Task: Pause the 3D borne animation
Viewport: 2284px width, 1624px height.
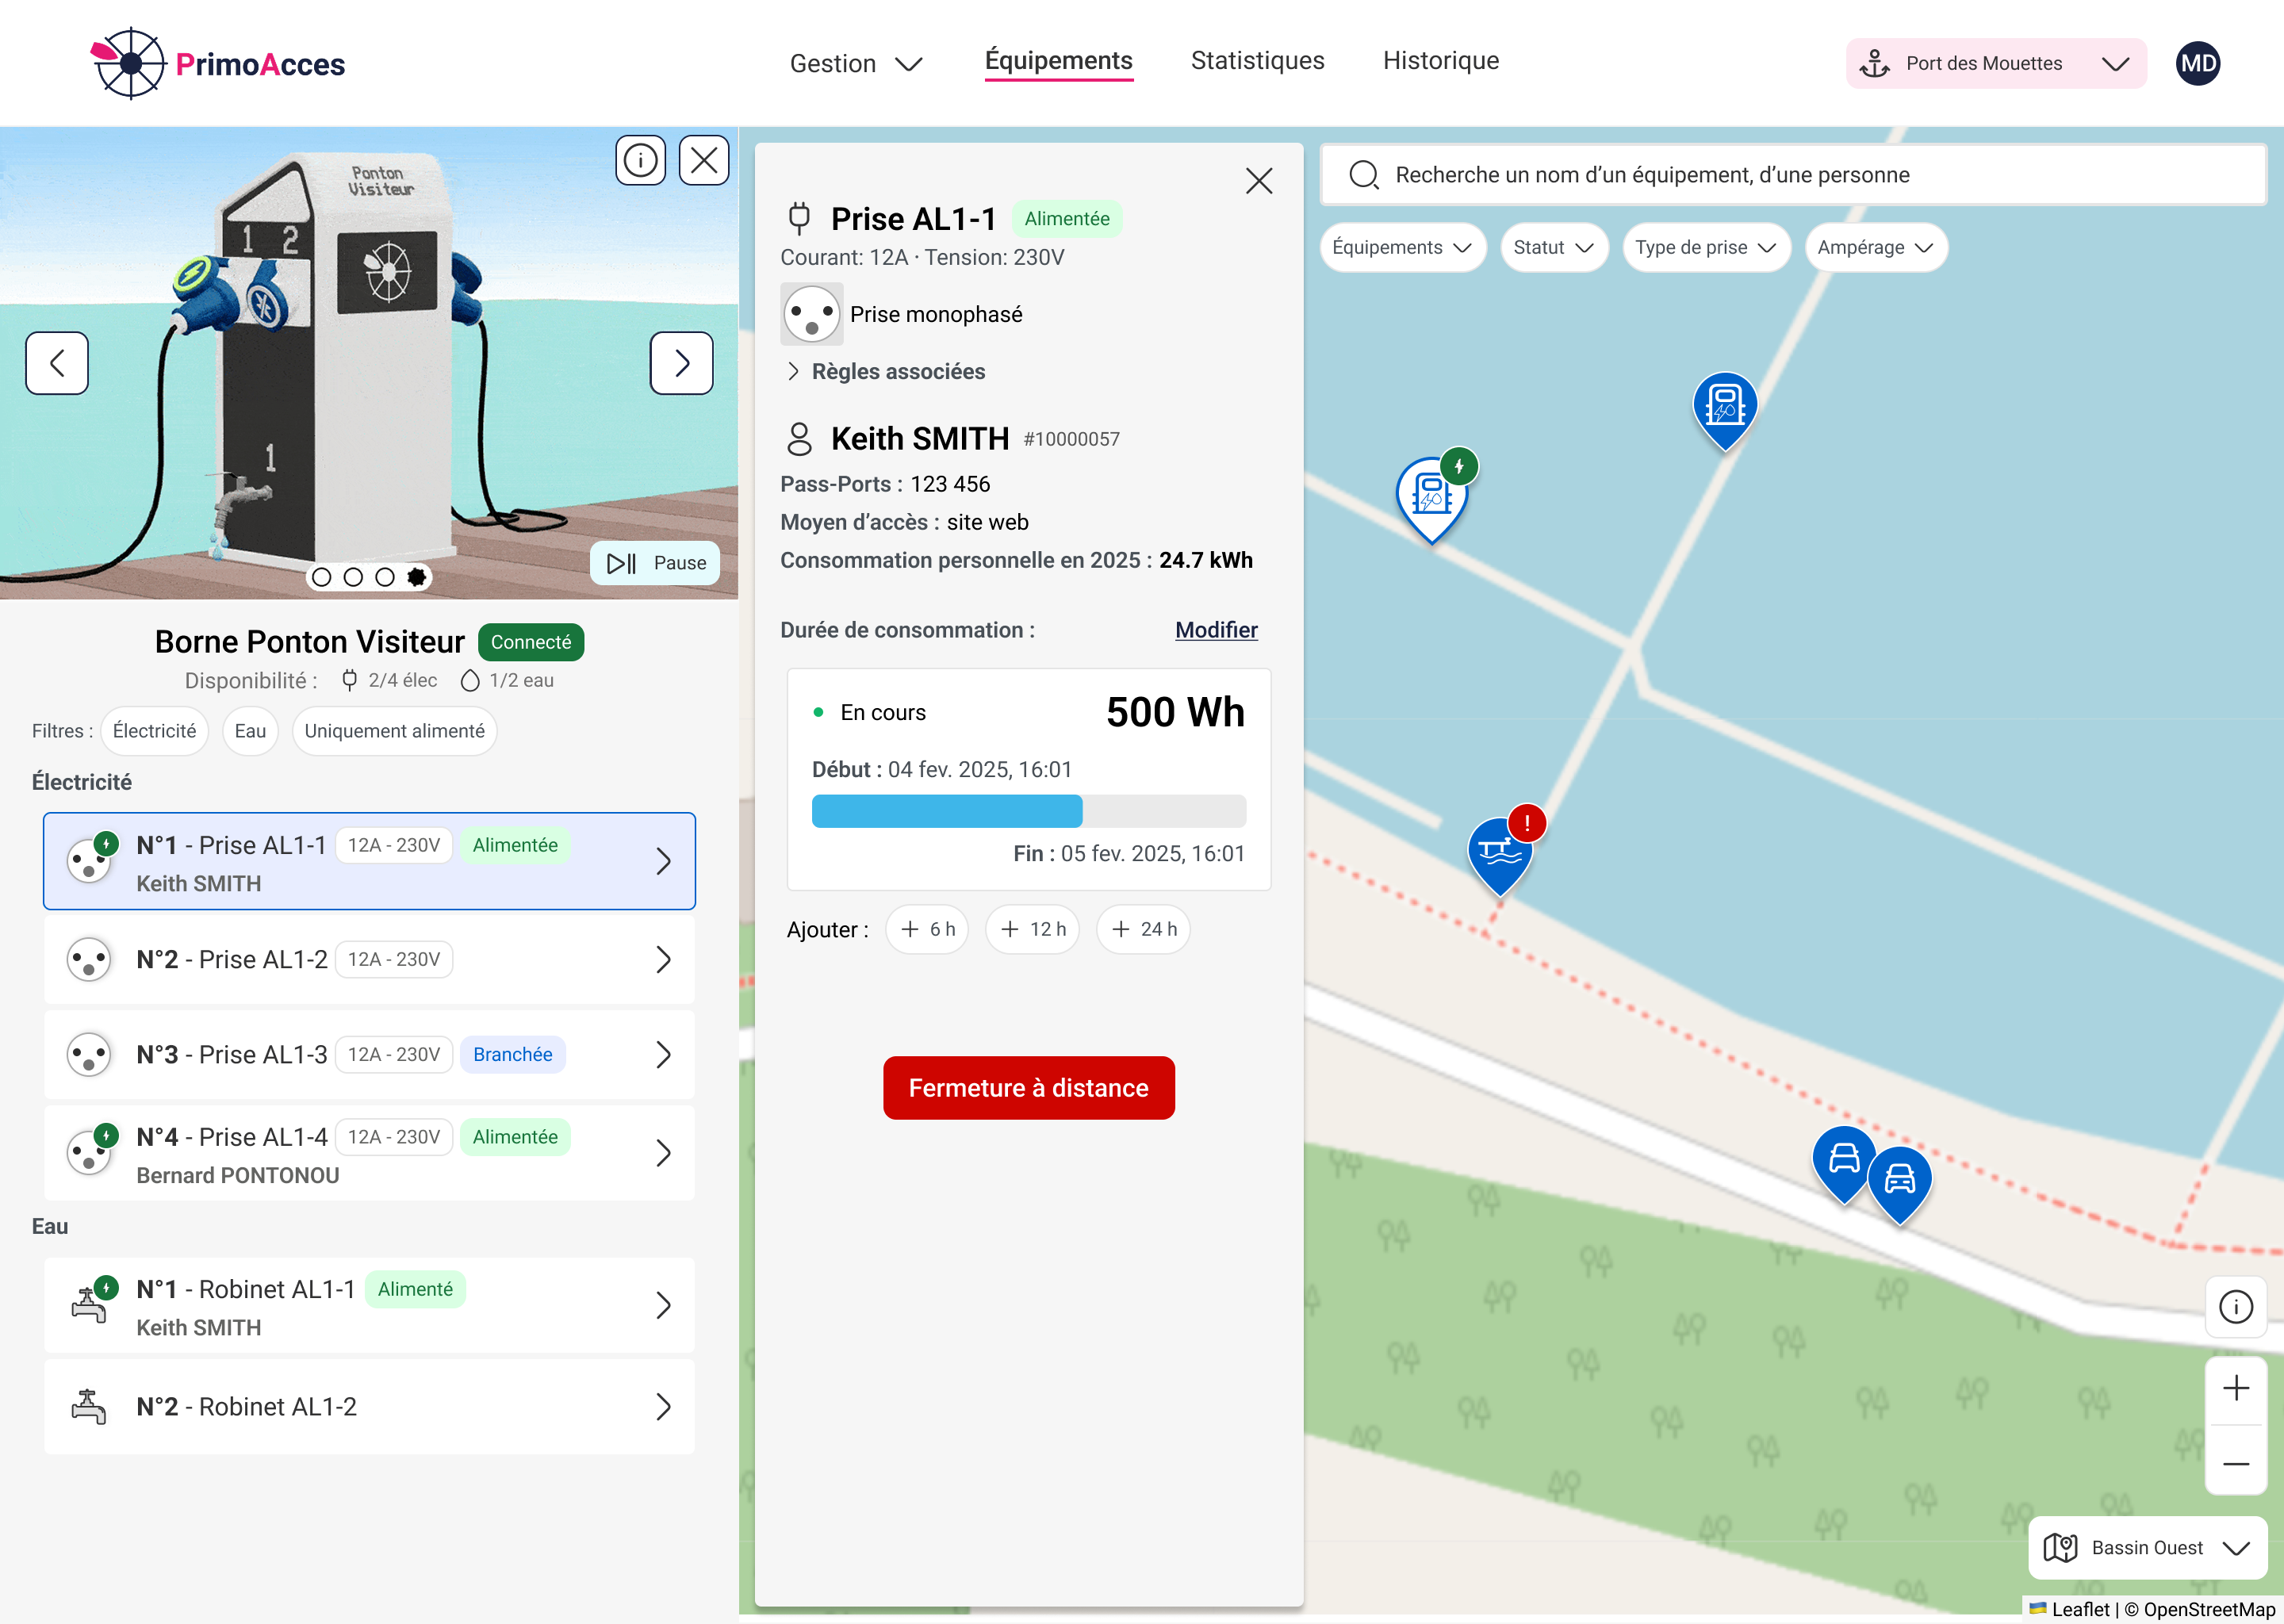Action: click(655, 563)
